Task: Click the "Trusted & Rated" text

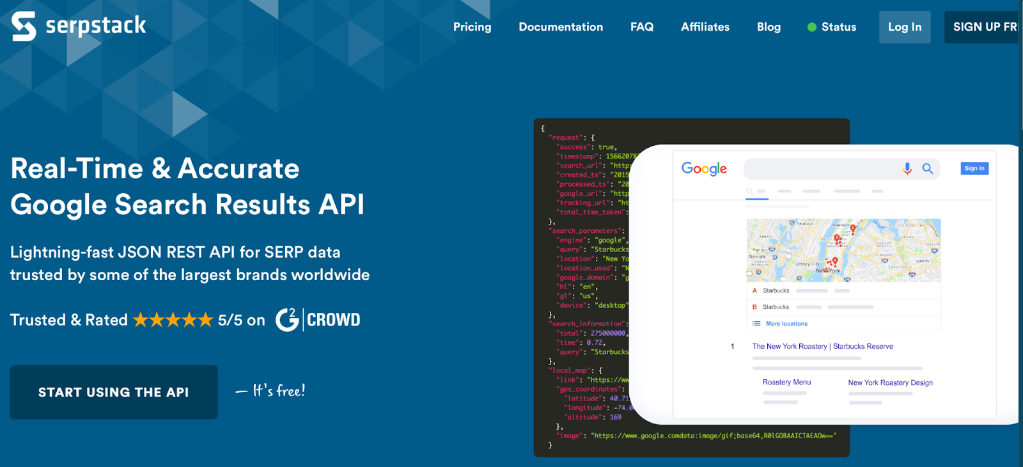Action: coord(69,320)
